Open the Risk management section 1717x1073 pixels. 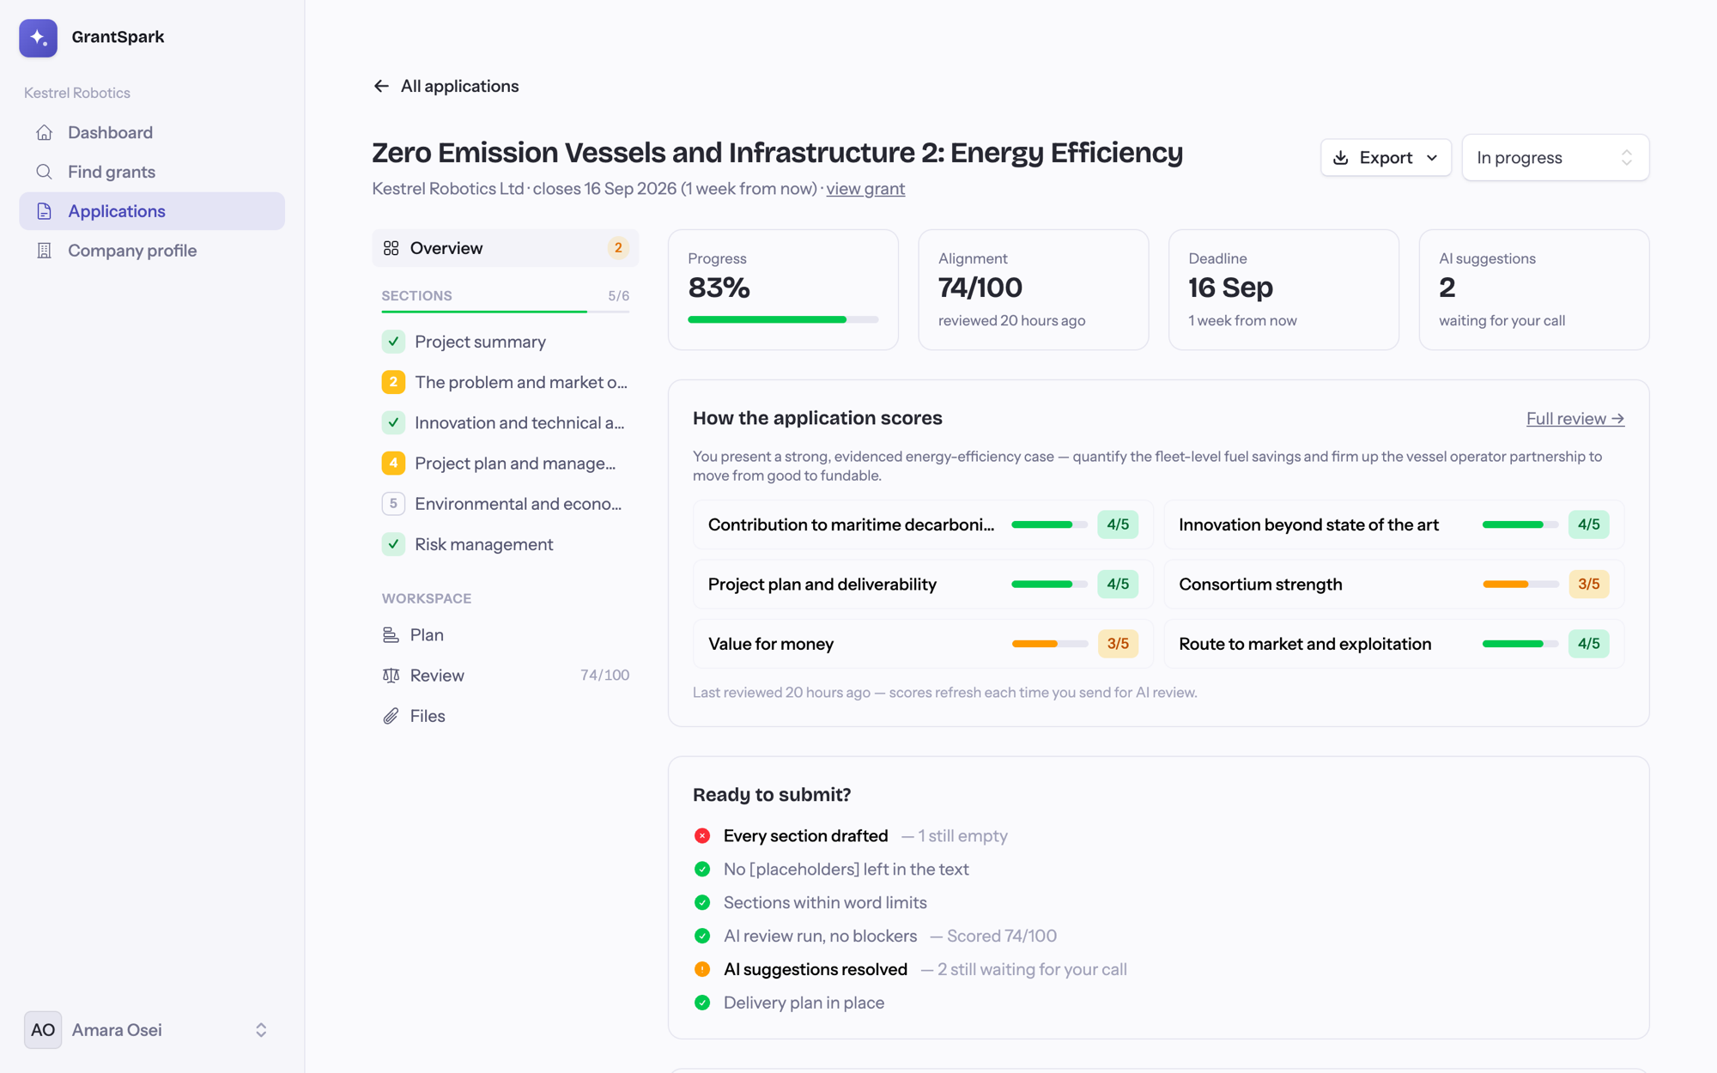point(506,544)
